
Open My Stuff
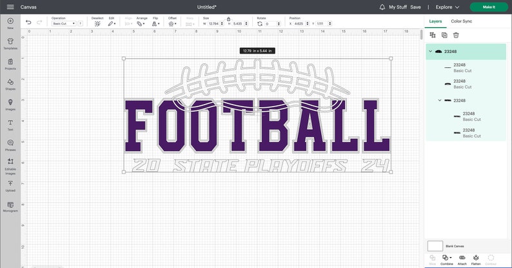click(397, 7)
